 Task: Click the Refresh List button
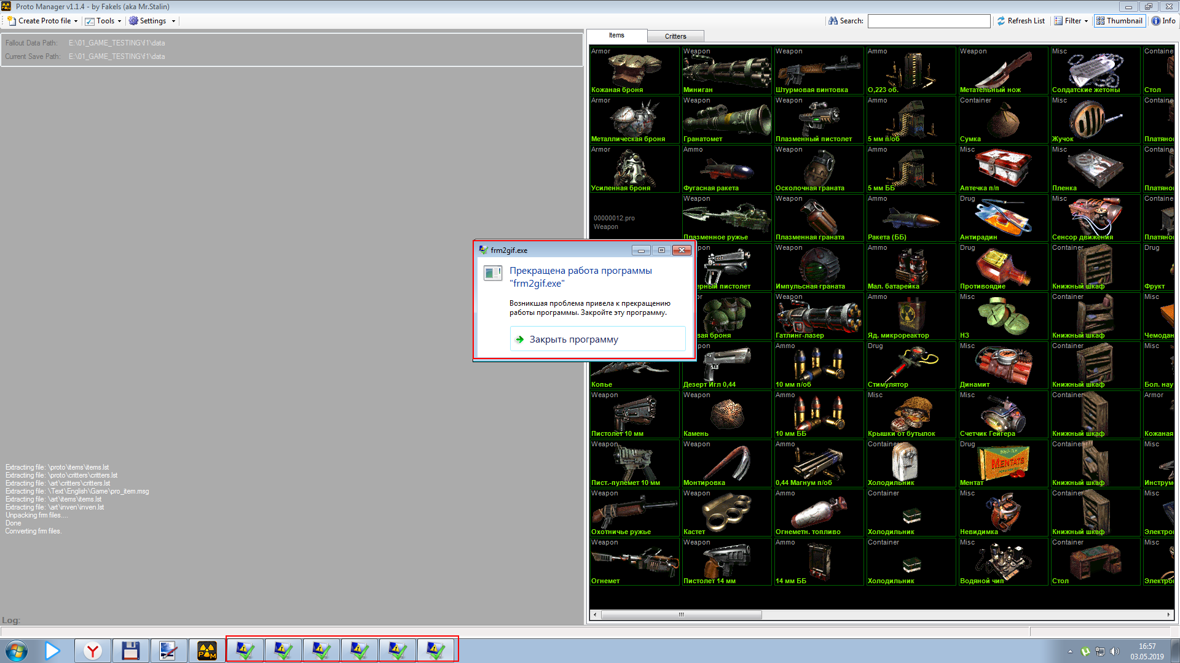(x=1021, y=21)
